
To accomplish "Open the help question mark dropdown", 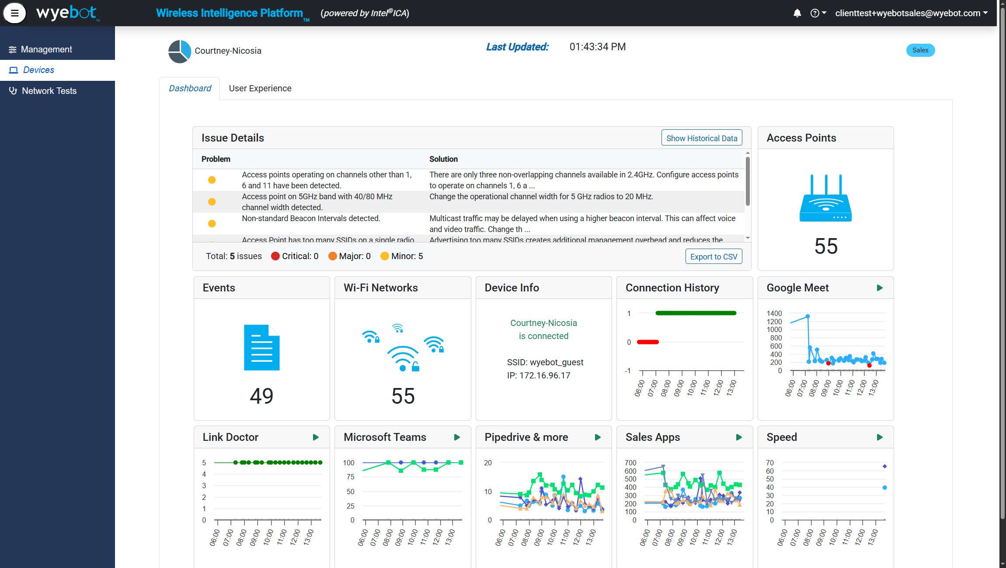I will pyautogui.click(x=818, y=13).
